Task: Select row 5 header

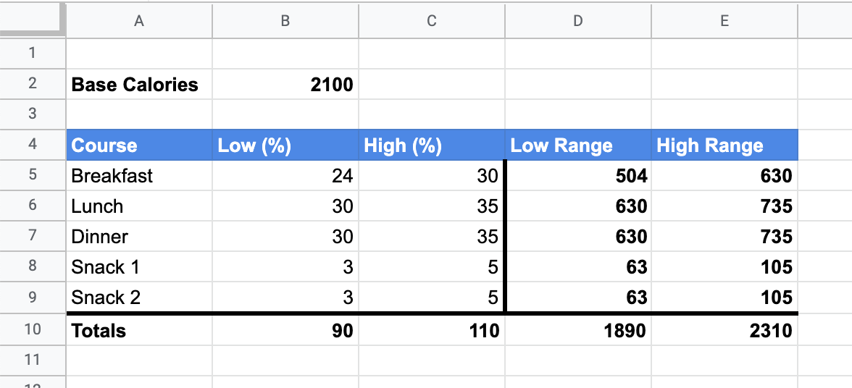Action: [32, 176]
